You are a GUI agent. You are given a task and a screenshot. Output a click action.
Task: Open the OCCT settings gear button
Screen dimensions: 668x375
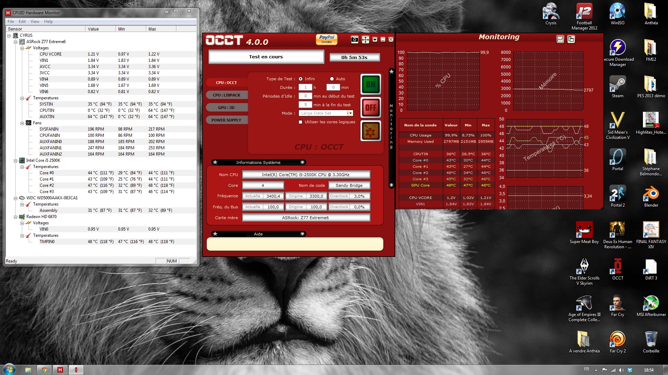point(371,131)
